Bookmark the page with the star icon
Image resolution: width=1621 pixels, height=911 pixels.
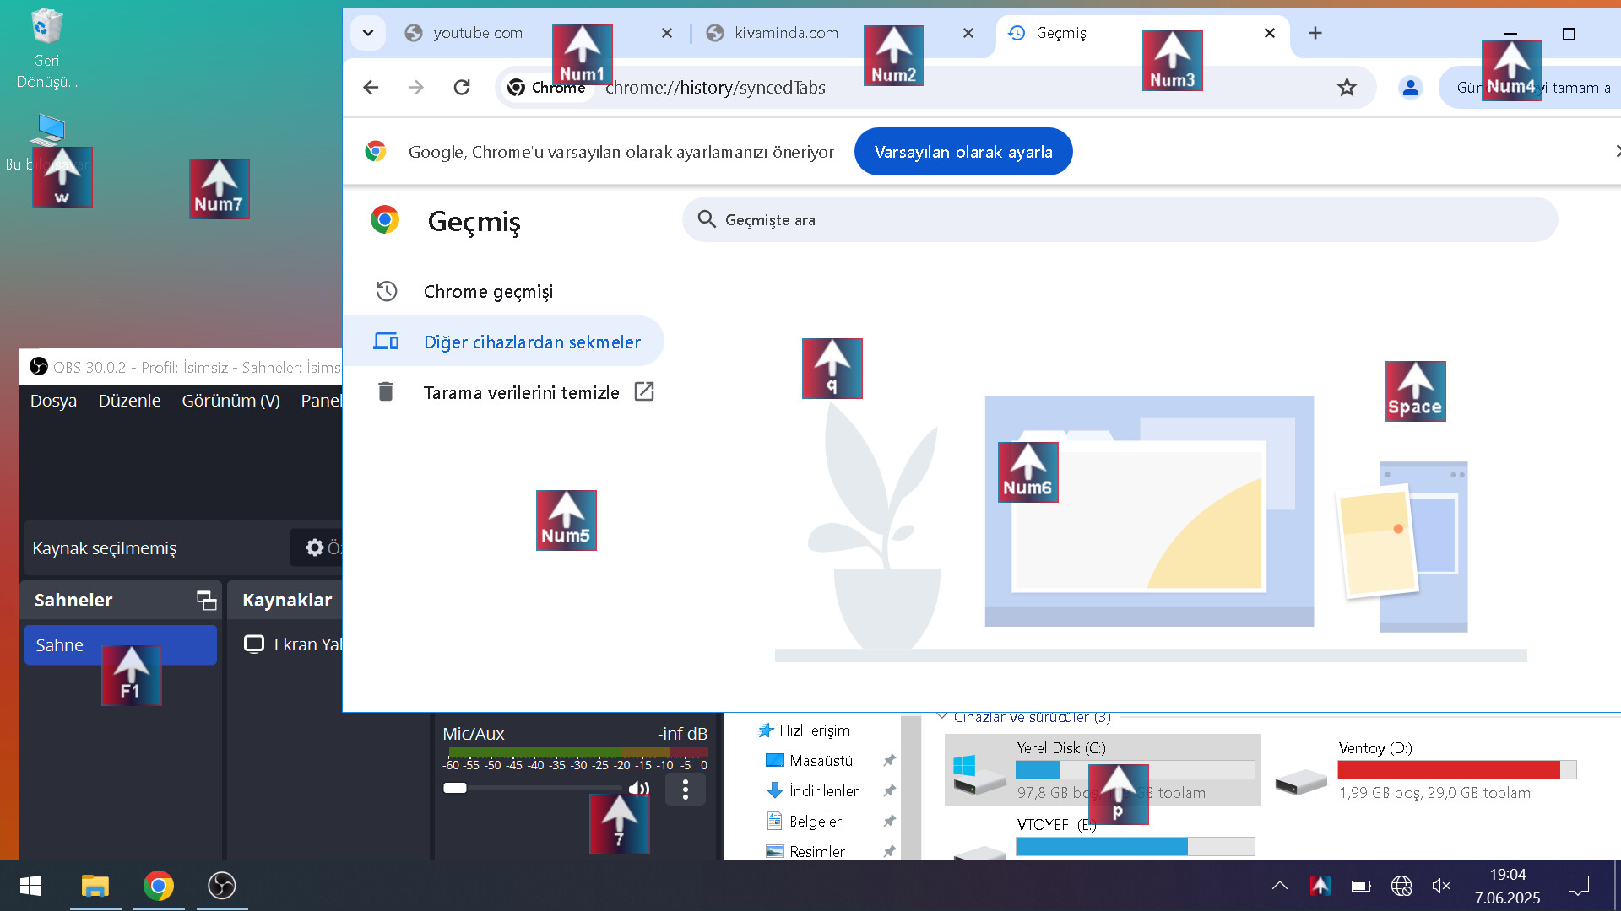[1347, 87]
